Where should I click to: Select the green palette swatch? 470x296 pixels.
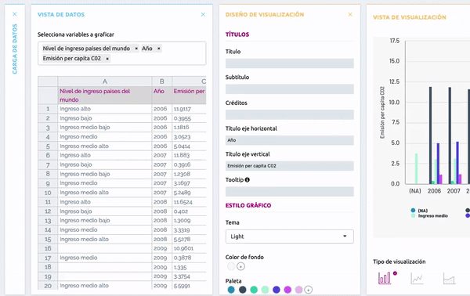point(254,290)
